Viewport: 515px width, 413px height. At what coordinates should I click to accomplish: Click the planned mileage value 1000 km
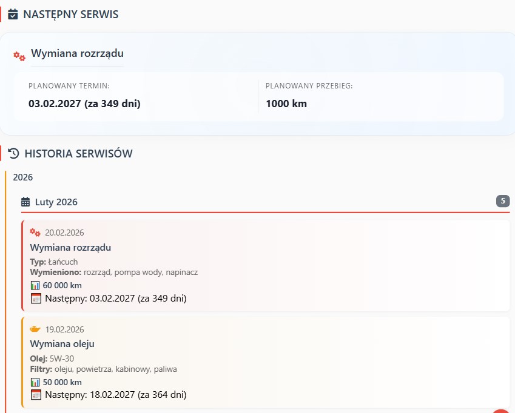[286, 104]
